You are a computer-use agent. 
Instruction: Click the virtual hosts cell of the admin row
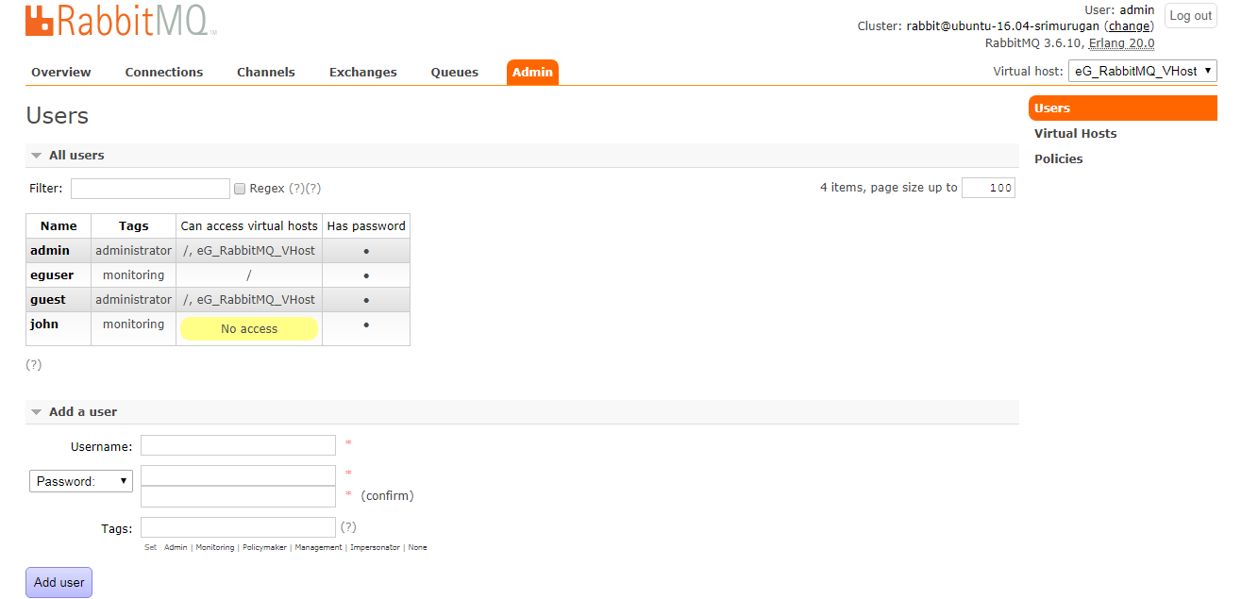[249, 250]
